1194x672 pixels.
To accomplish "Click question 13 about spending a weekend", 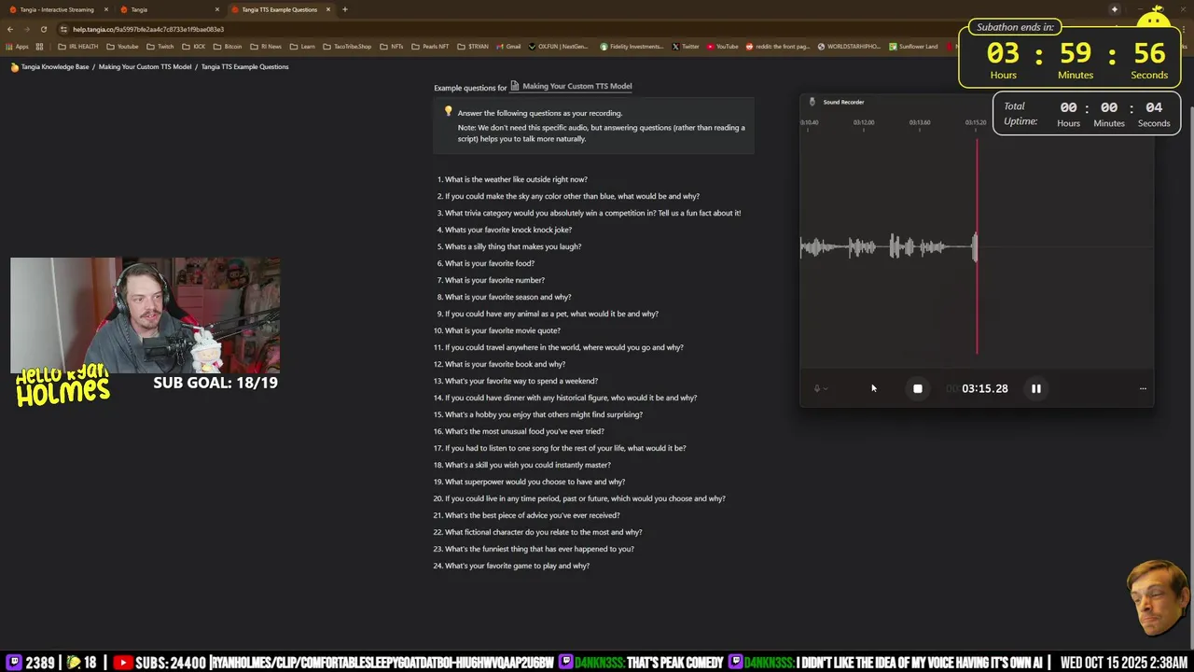I will pyautogui.click(x=521, y=381).
